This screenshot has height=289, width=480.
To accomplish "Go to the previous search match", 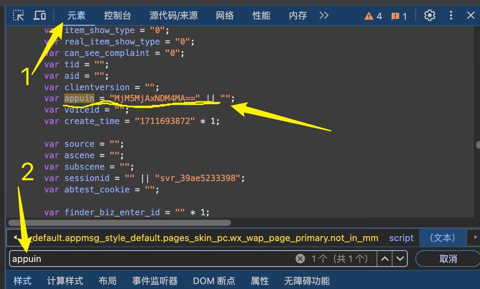I will click(385, 259).
